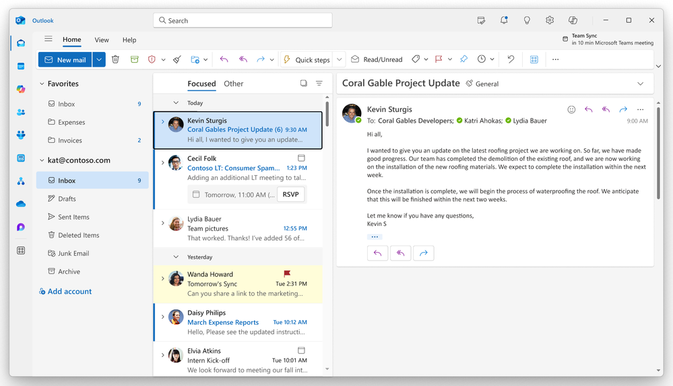673x386 pixels.
Task: Open the Team Sync meeting reminder
Action: (x=608, y=39)
